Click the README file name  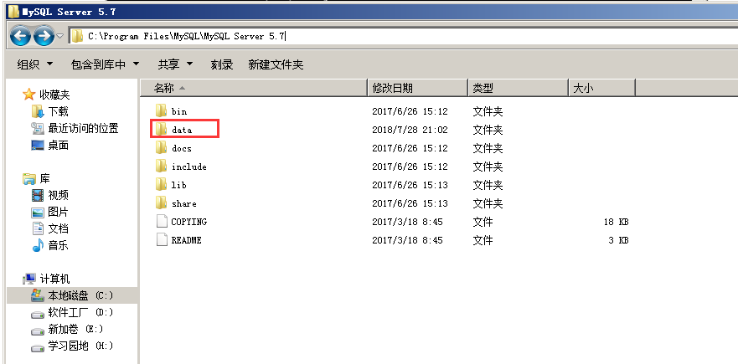click(186, 240)
